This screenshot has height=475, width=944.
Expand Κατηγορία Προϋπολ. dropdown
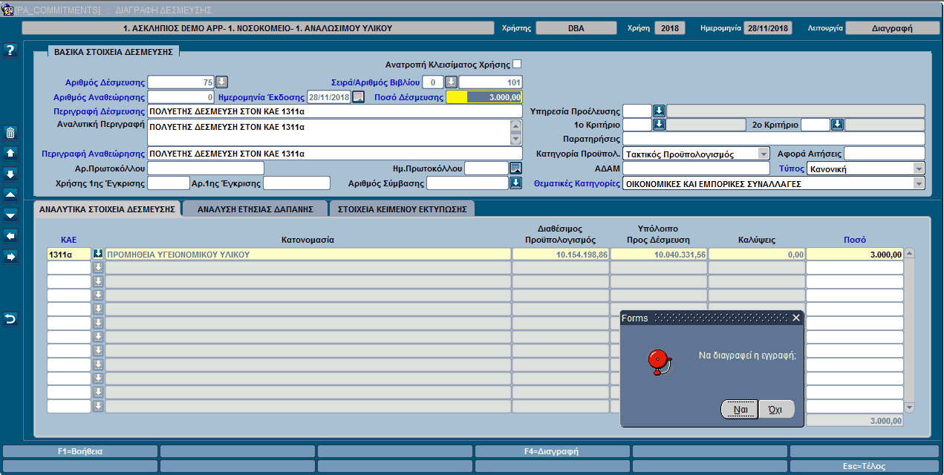[x=764, y=154]
